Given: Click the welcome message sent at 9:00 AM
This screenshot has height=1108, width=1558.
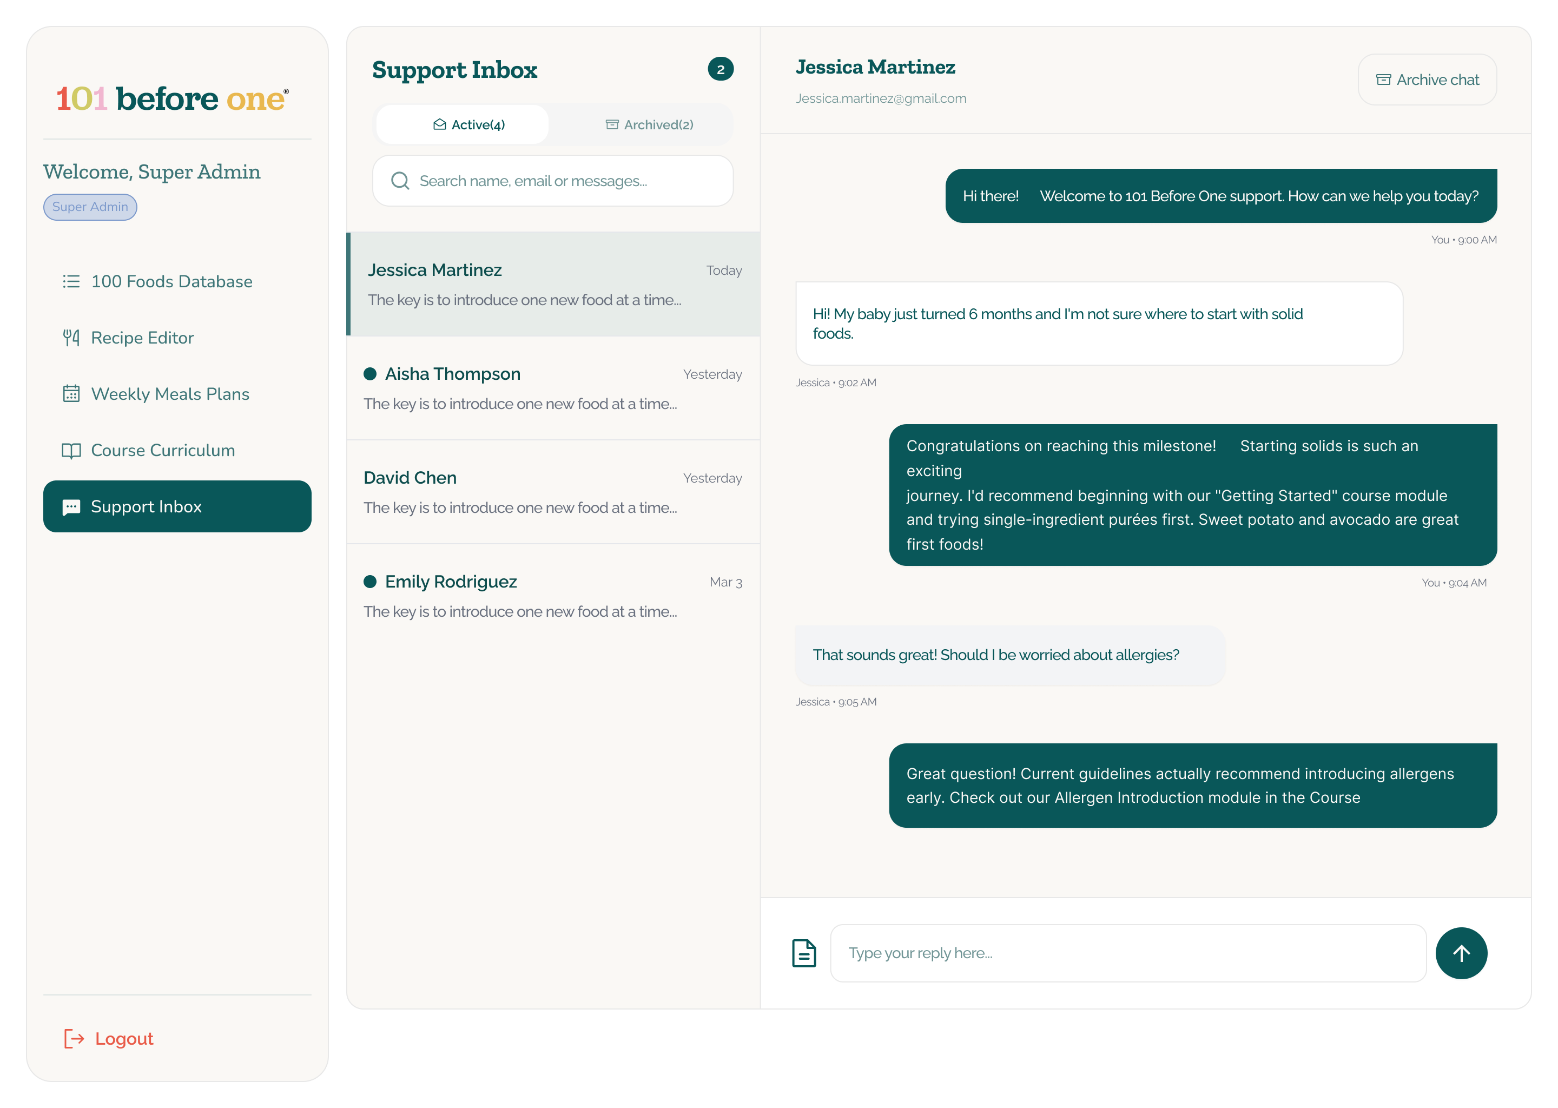Looking at the screenshot, I should tap(1220, 196).
